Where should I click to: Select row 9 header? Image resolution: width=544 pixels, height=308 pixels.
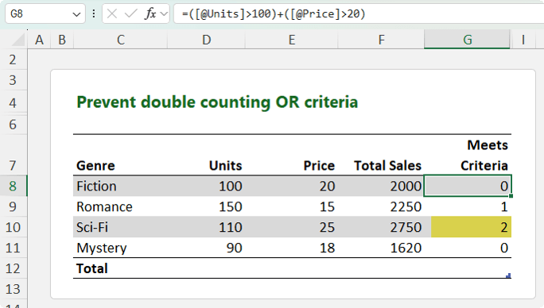[x=14, y=206]
